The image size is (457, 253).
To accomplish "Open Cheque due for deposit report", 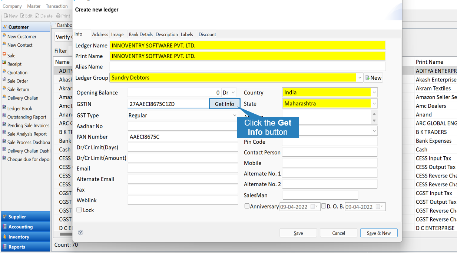I will click(x=29, y=159).
